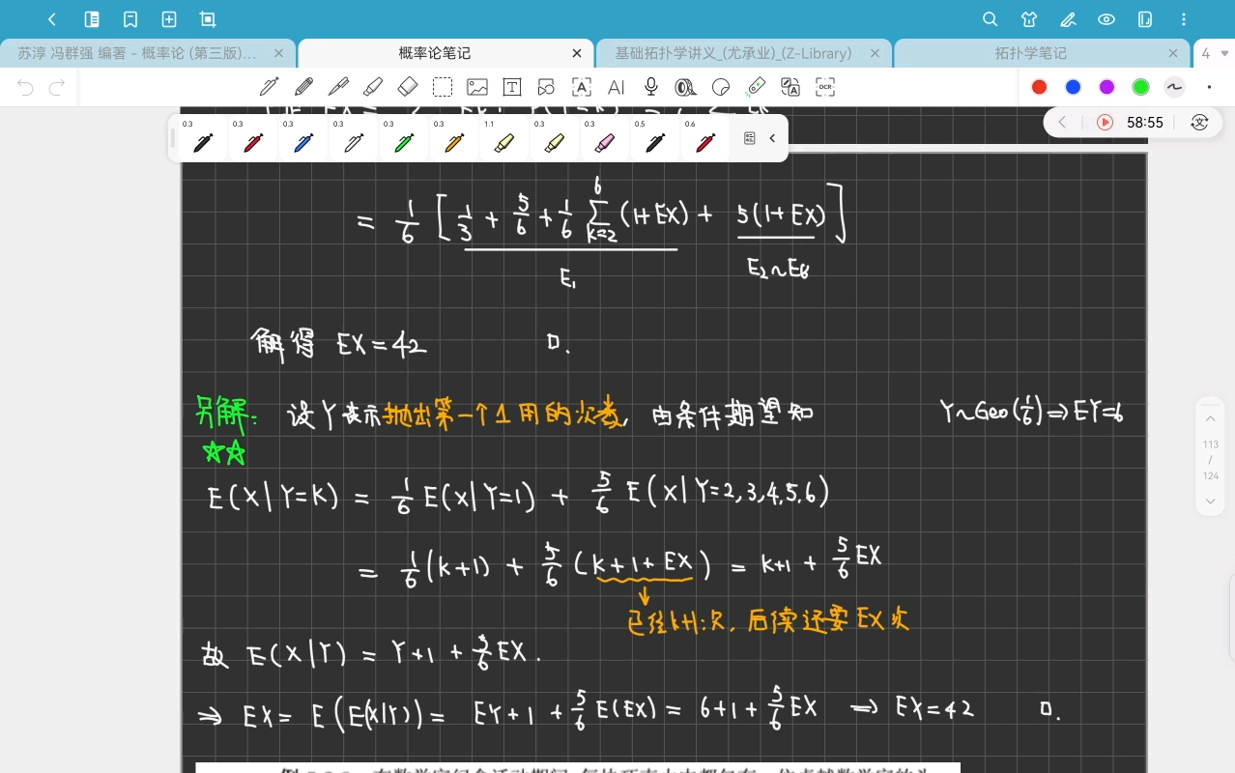
Task: Choose the green 0.3 pen preset
Action: pos(404,138)
